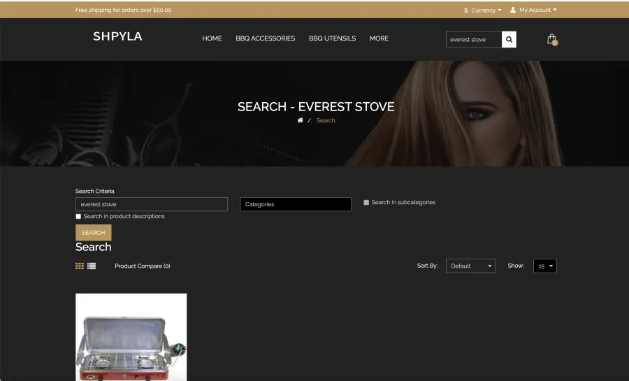This screenshot has height=381, width=629.
Task: Switch to grid view layout
Action: [80, 266]
